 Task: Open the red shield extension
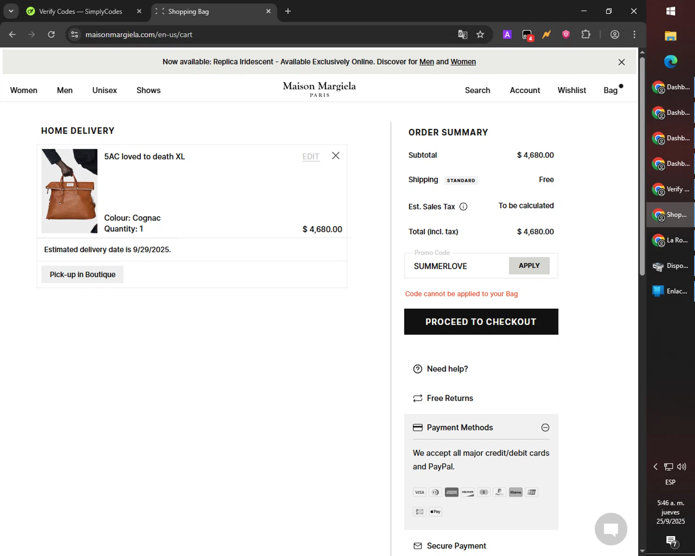point(566,34)
